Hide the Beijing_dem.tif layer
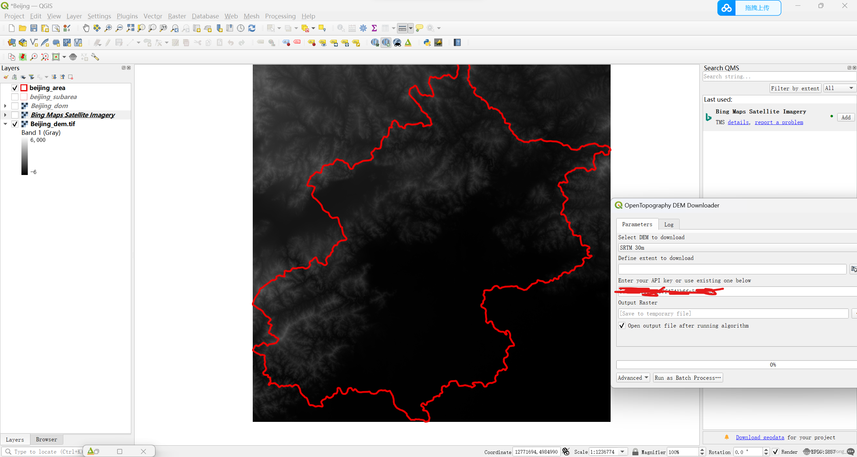 click(x=15, y=124)
